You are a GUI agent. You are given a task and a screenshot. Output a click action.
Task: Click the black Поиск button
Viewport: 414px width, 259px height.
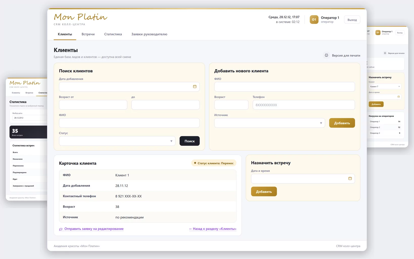190,141
